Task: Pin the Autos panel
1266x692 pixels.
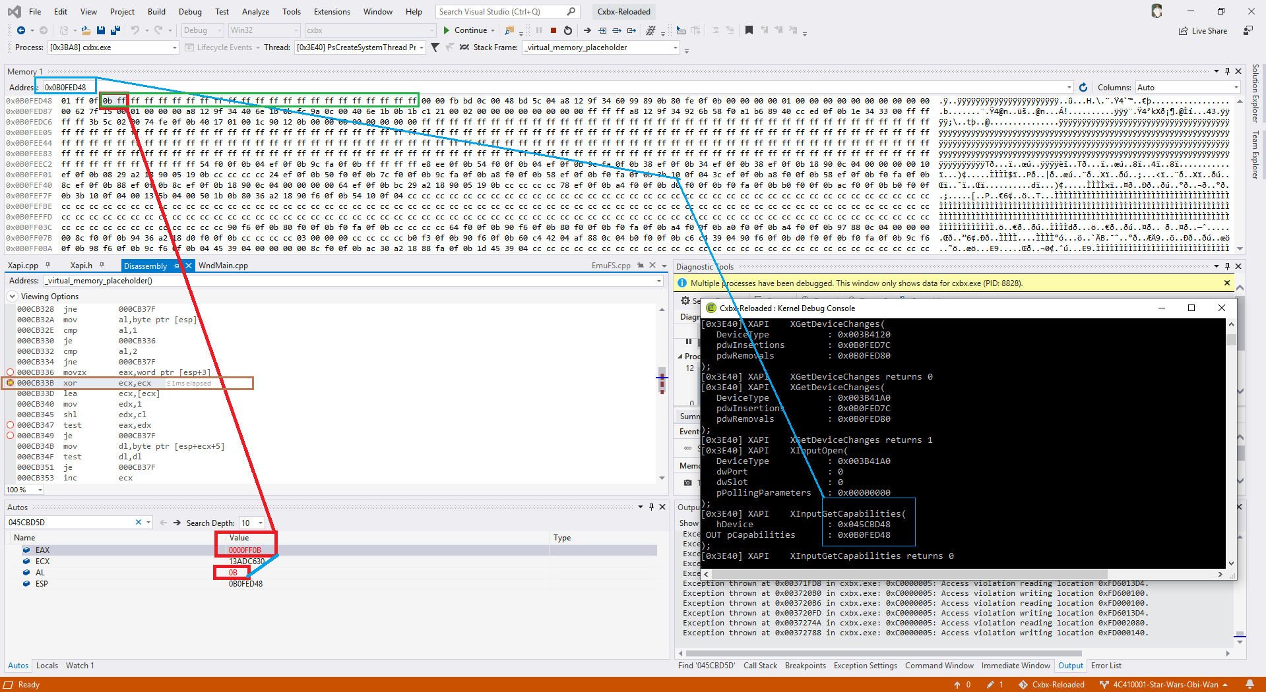Action: coord(651,507)
